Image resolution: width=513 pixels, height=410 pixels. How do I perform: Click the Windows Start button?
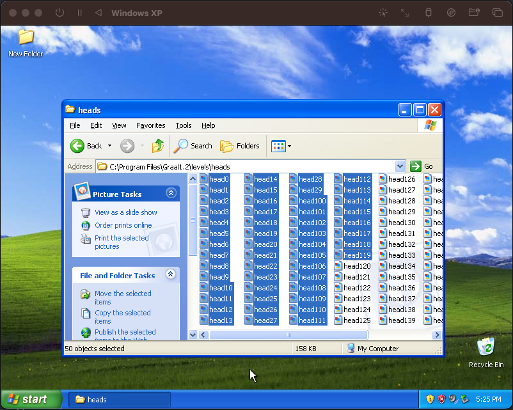point(28,400)
